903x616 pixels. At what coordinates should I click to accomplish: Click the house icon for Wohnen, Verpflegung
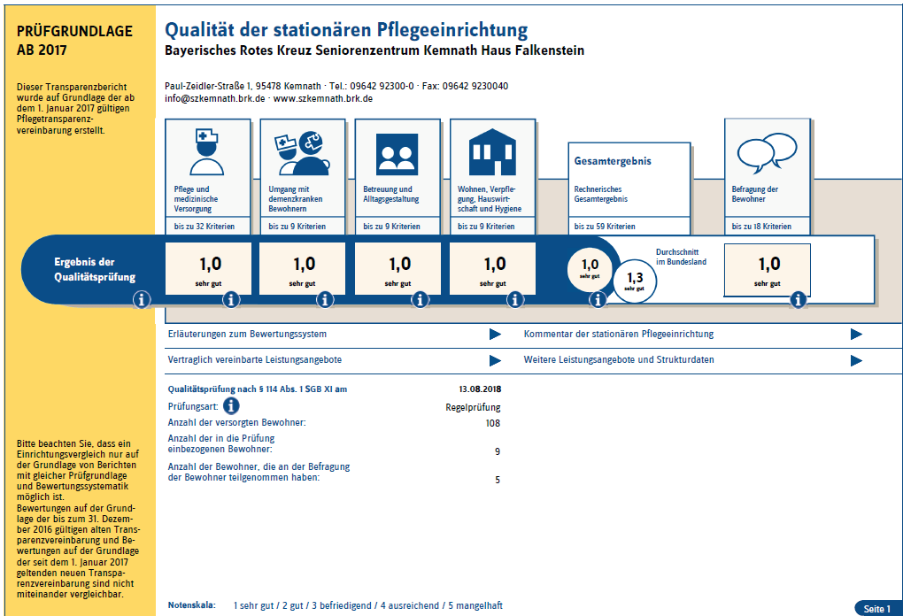coord(492,152)
